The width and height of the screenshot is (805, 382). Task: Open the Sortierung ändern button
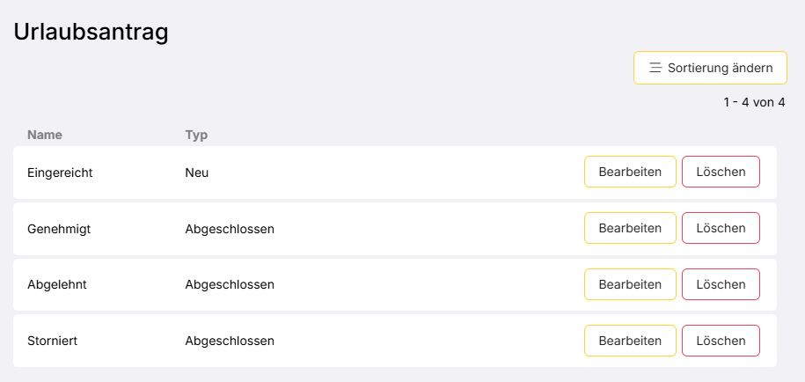[710, 68]
